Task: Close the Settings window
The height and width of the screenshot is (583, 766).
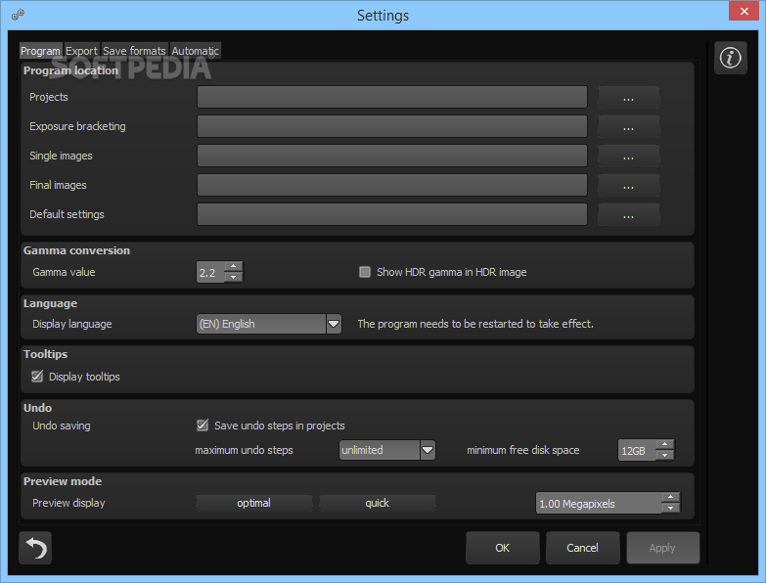Action: point(744,11)
